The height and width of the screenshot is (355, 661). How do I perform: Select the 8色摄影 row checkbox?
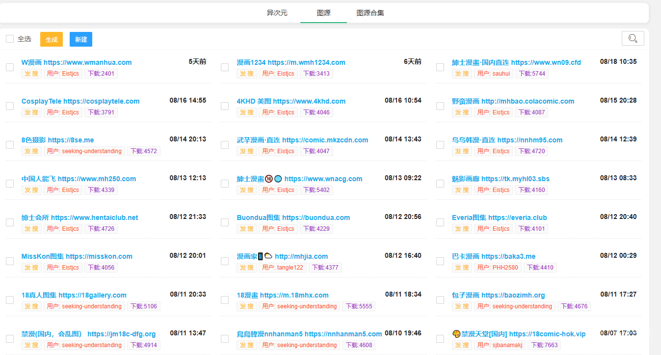[10, 145]
